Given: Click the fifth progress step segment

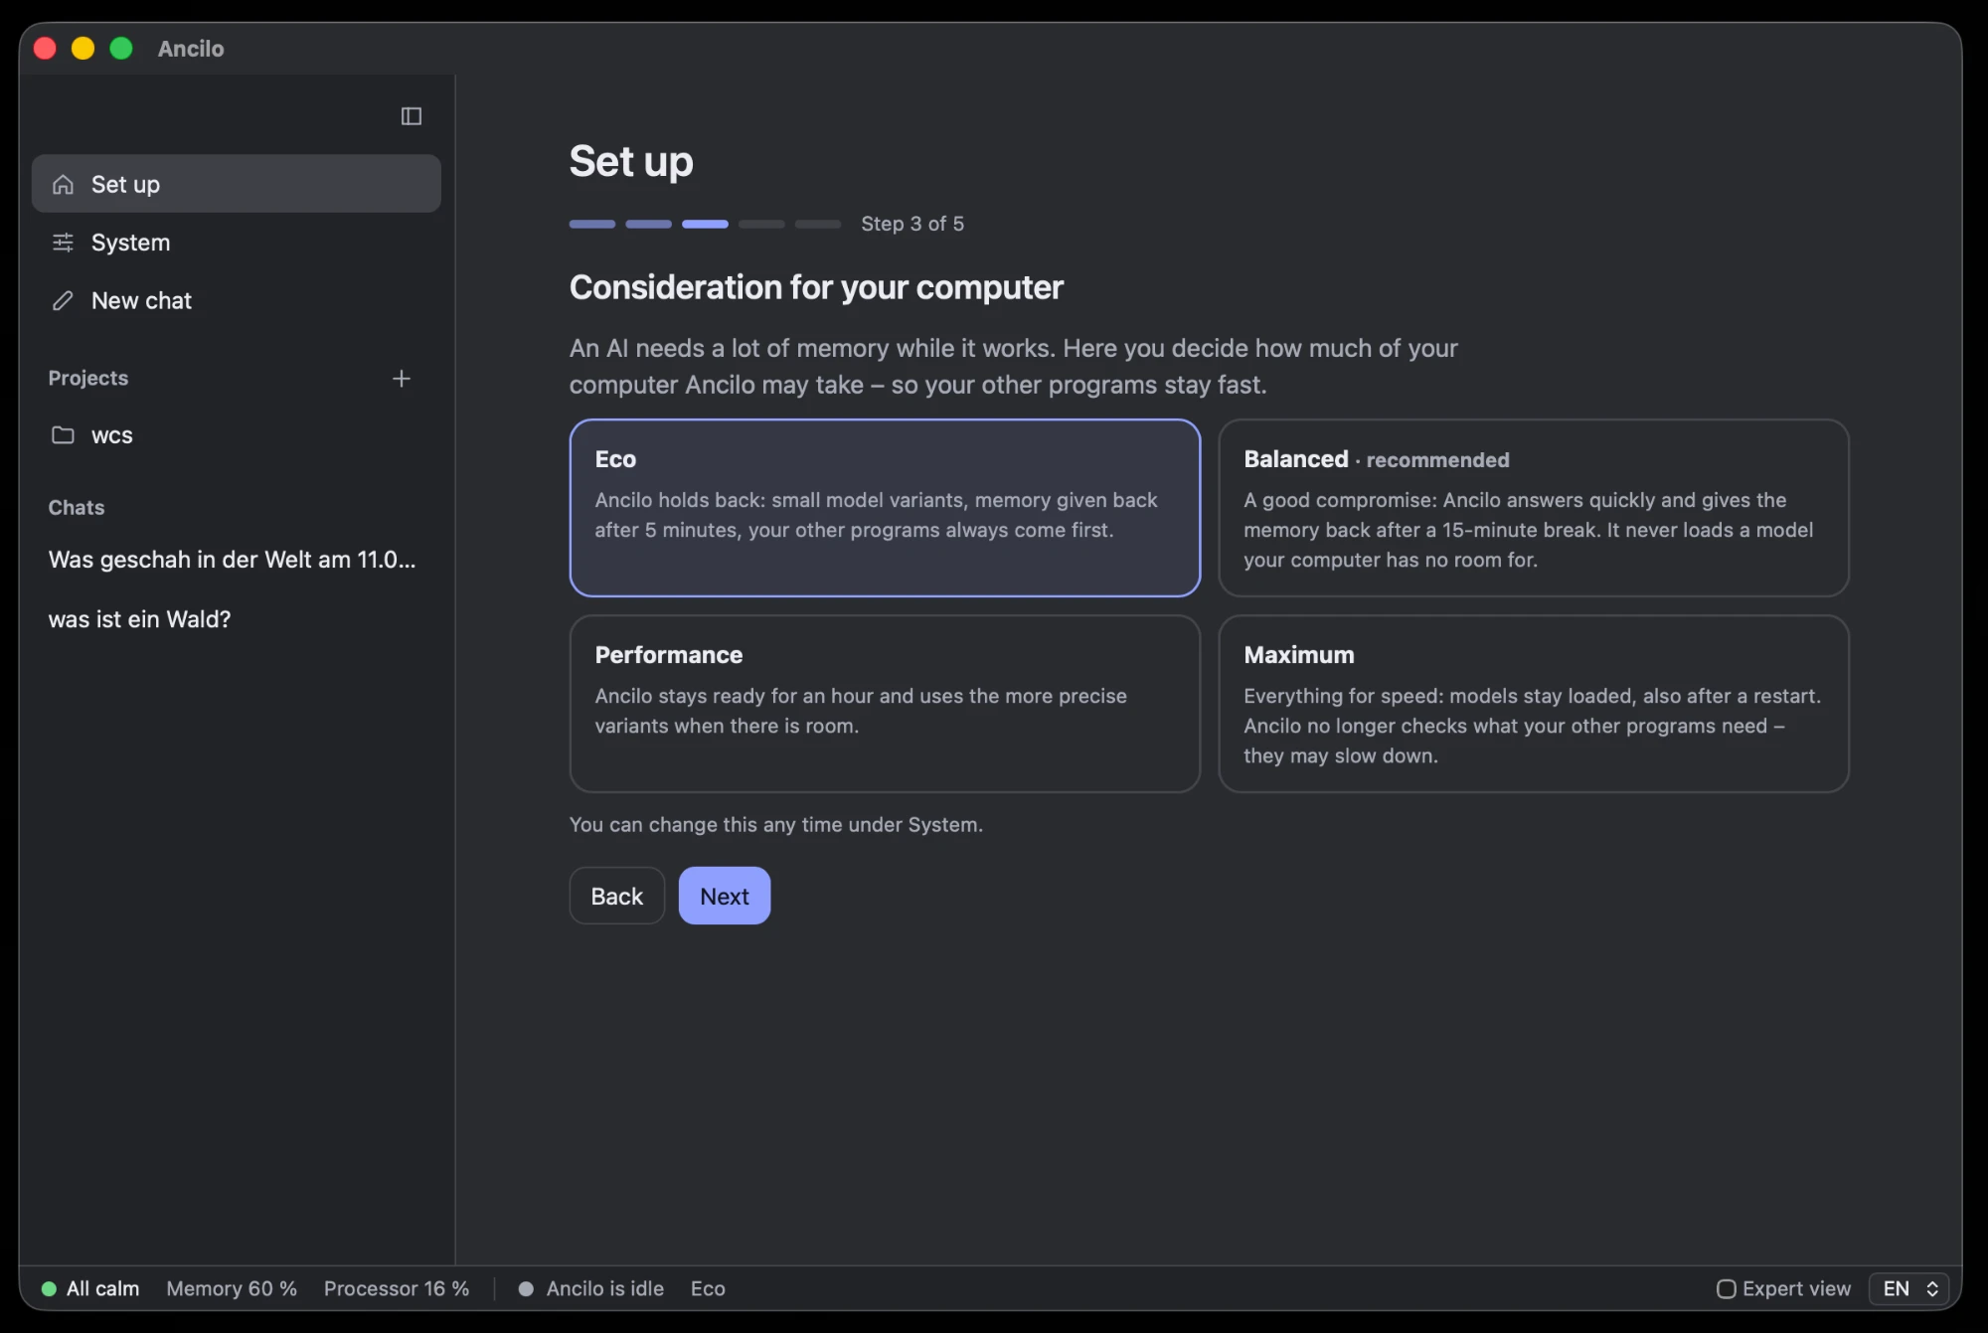Looking at the screenshot, I should [x=818, y=225].
